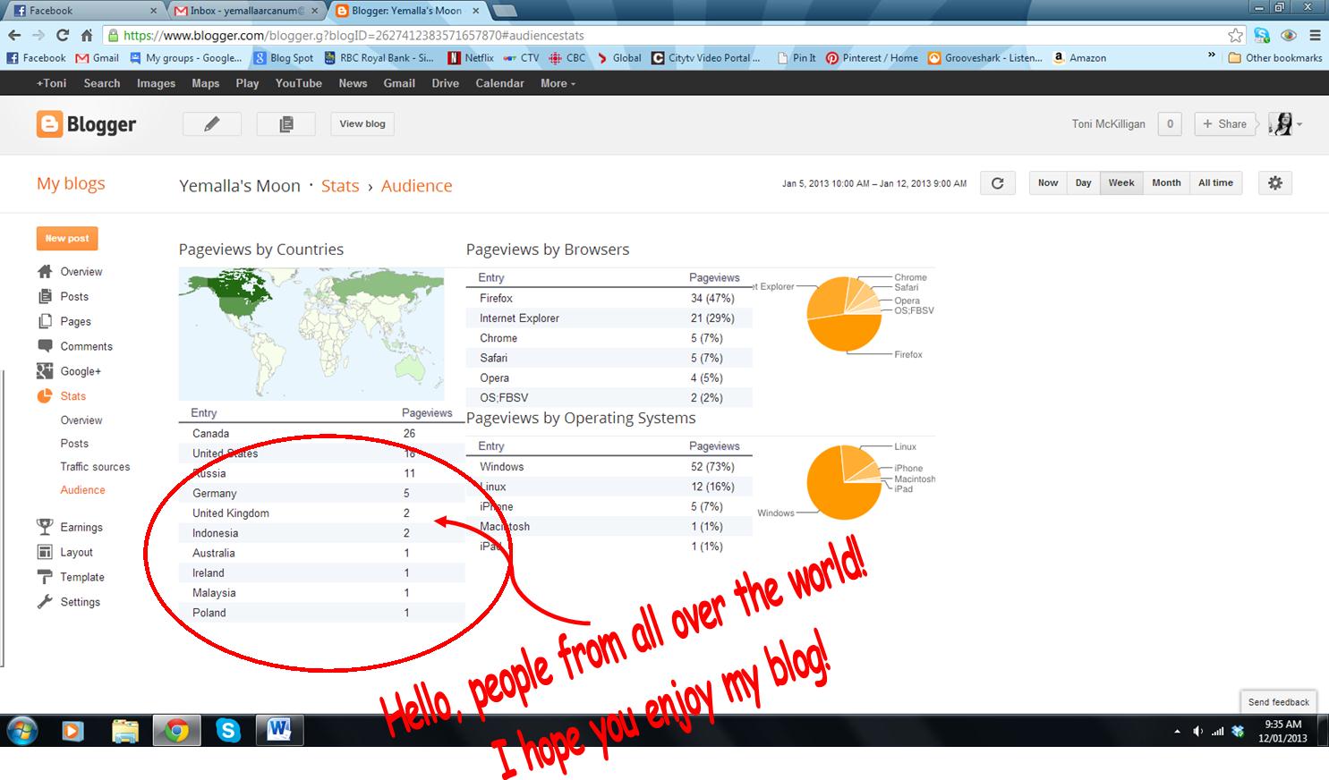Open the Grooveshark bookmark
The width and height of the screenshot is (1329, 780).
pos(985,58)
